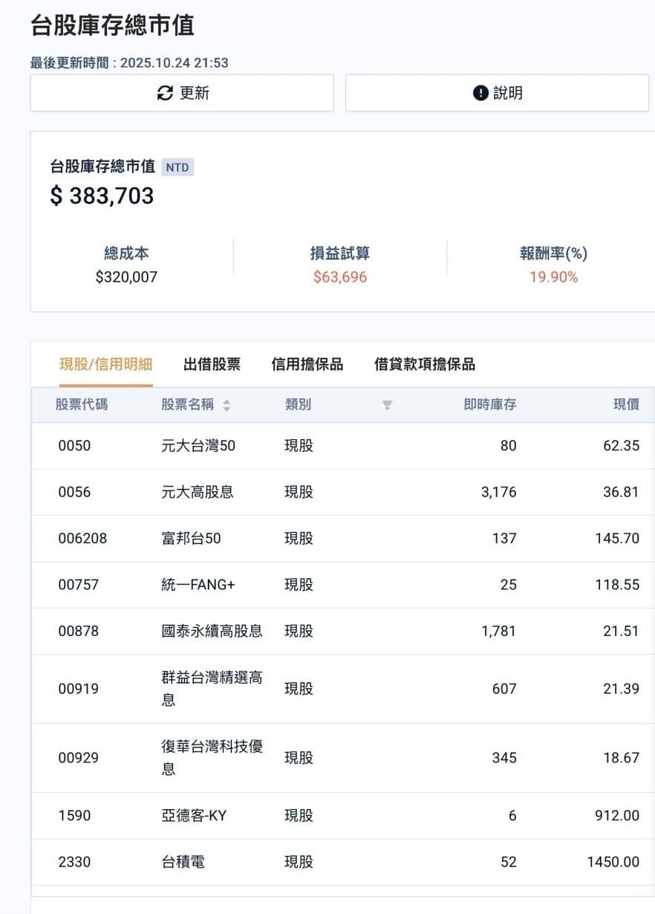Click the 總成本 value $320,007

coord(126,277)
